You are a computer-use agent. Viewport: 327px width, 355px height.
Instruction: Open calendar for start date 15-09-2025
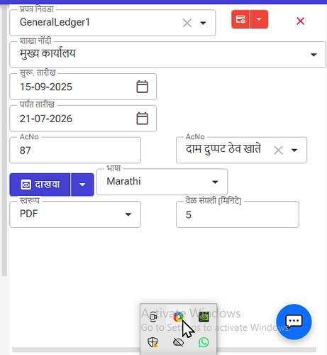click(142, 87)
